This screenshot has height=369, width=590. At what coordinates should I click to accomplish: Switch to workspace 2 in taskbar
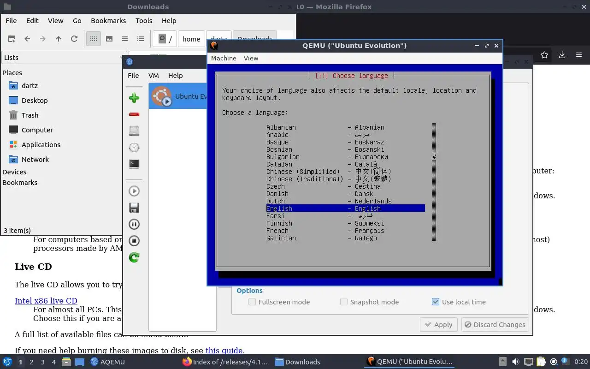[x=32, y=362]
